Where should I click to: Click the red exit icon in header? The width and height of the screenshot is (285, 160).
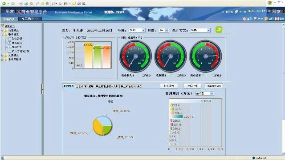tap(277, 19)
